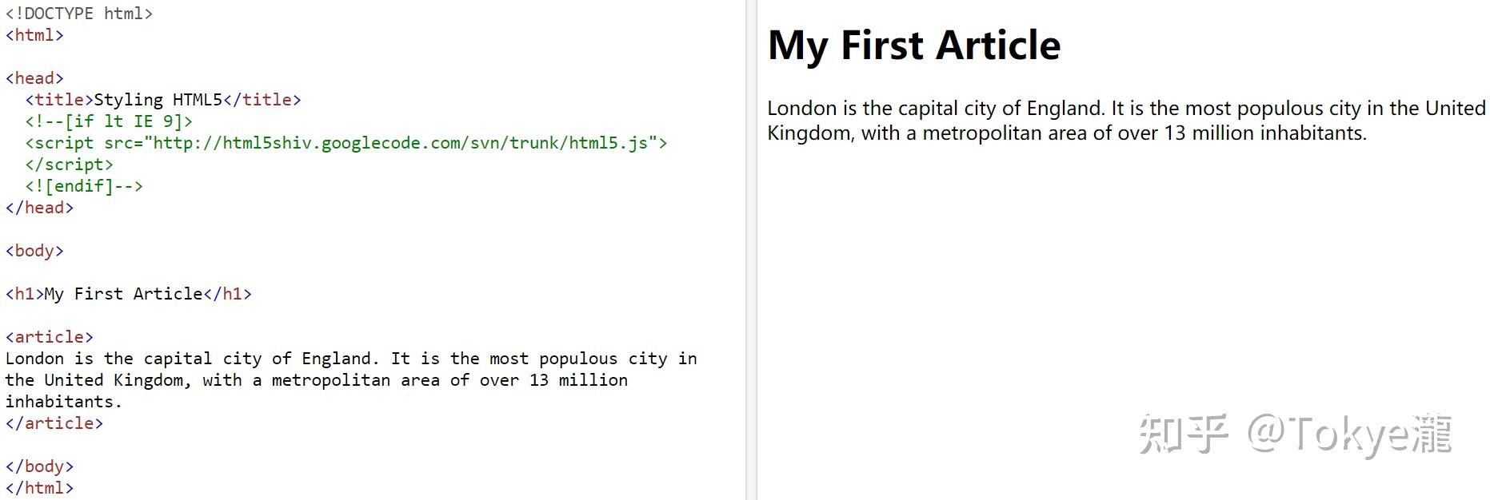Click the opening html tag

[x=34, y=35]
